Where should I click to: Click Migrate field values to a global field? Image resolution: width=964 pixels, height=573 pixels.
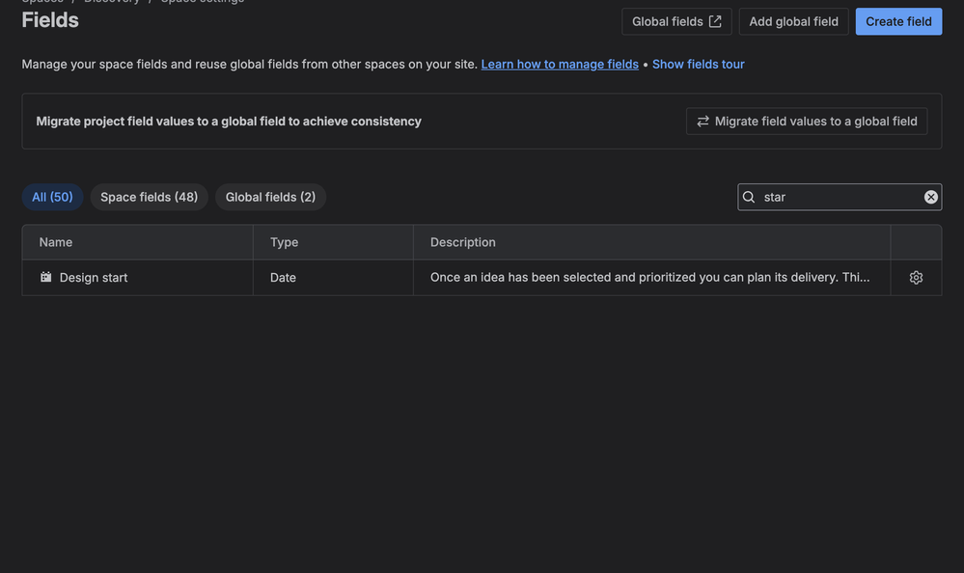tap(815, 122)
